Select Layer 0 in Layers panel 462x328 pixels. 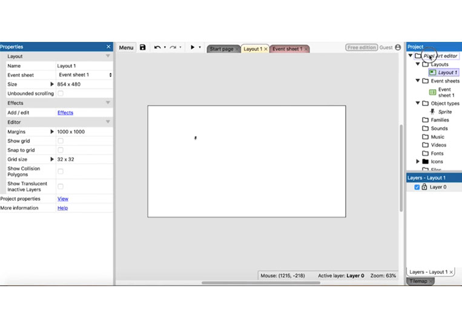pos(438,187)
